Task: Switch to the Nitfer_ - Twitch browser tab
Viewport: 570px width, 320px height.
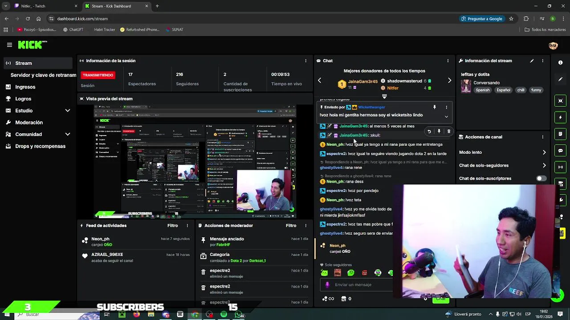Action: pos(45,6)
